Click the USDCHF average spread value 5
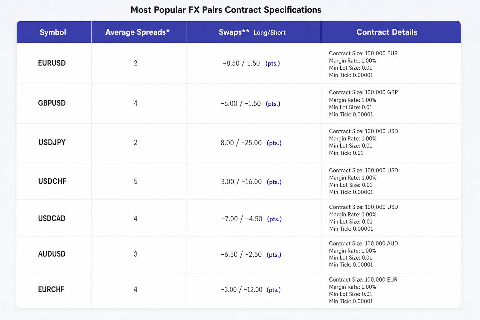 tap(136, 182)
